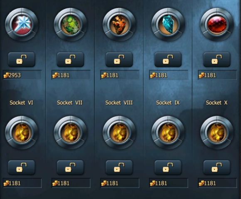Screen dimensions: 241x199
Task: Toggle the Socket VI unlock button
Action: coord(22,167)
